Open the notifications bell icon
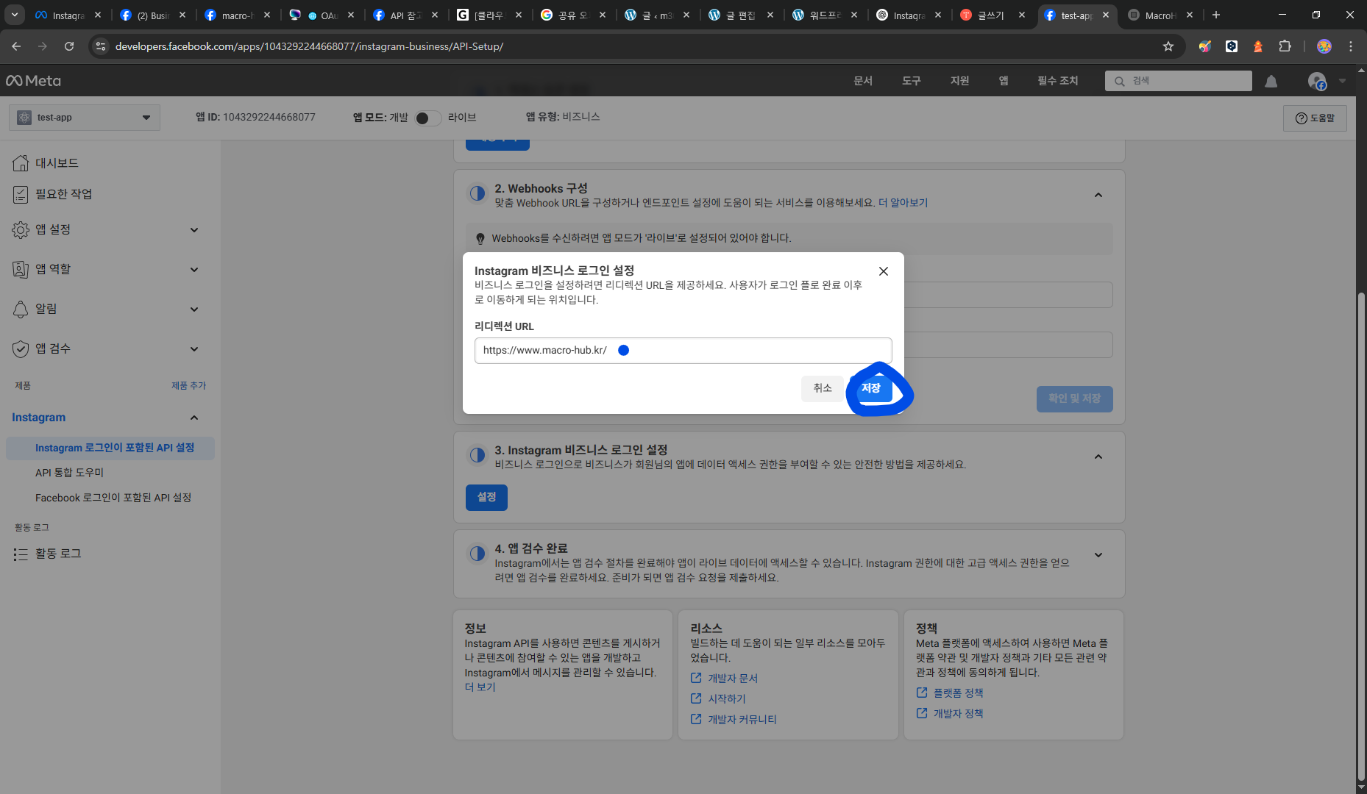The image size is (1367, 794). (x=1271, y=82)
